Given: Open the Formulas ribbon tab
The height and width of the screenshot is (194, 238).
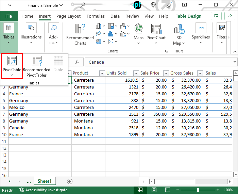Looking at the screenshot, I should pyautogui.click(x=96, y=16).
